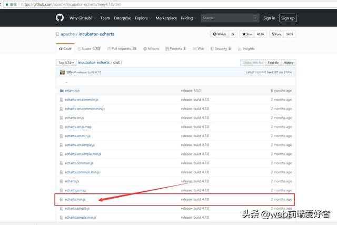View the 14.1k forks count
Image resolution: width=337 pixels, height=225 pixels.
(290, 34)
